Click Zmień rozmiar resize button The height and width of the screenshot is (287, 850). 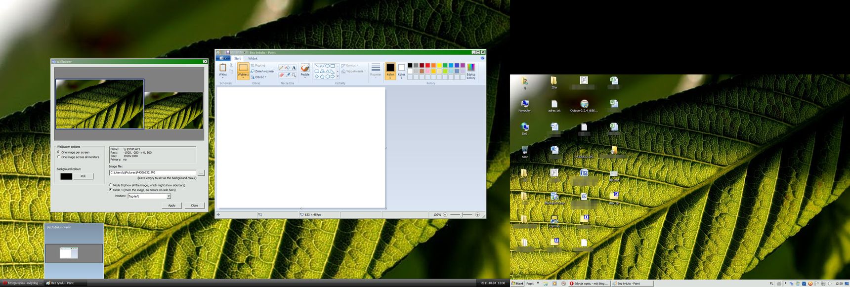262,71
